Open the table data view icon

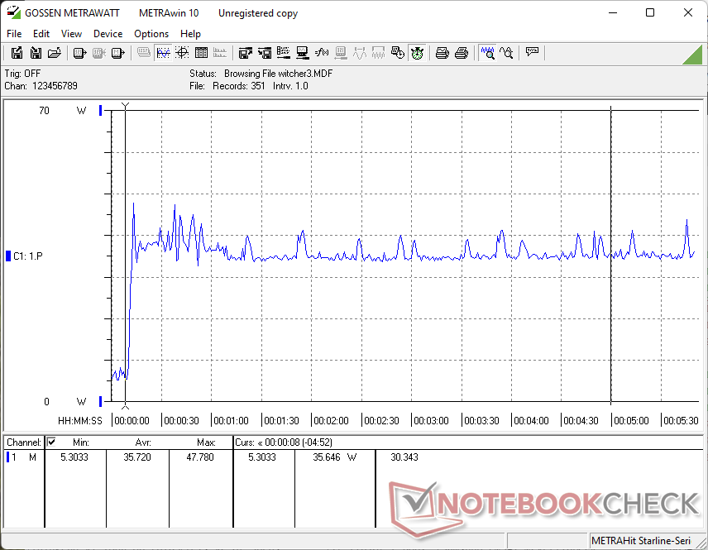(x=201, y=53)
